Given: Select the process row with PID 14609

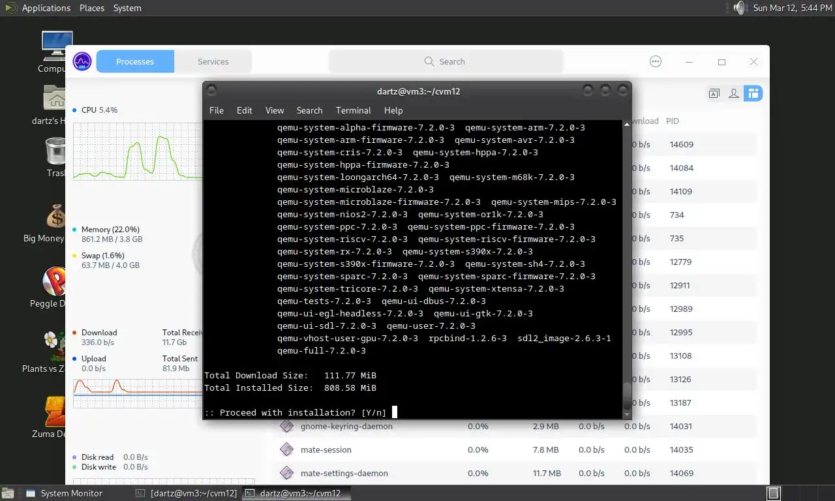Looking at the screenshot, I should tap(694, 144).
